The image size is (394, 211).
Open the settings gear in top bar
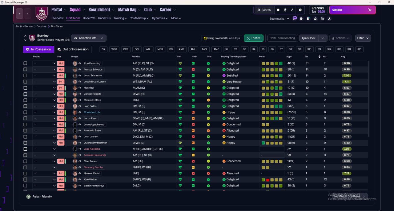[x=300, y=10]
